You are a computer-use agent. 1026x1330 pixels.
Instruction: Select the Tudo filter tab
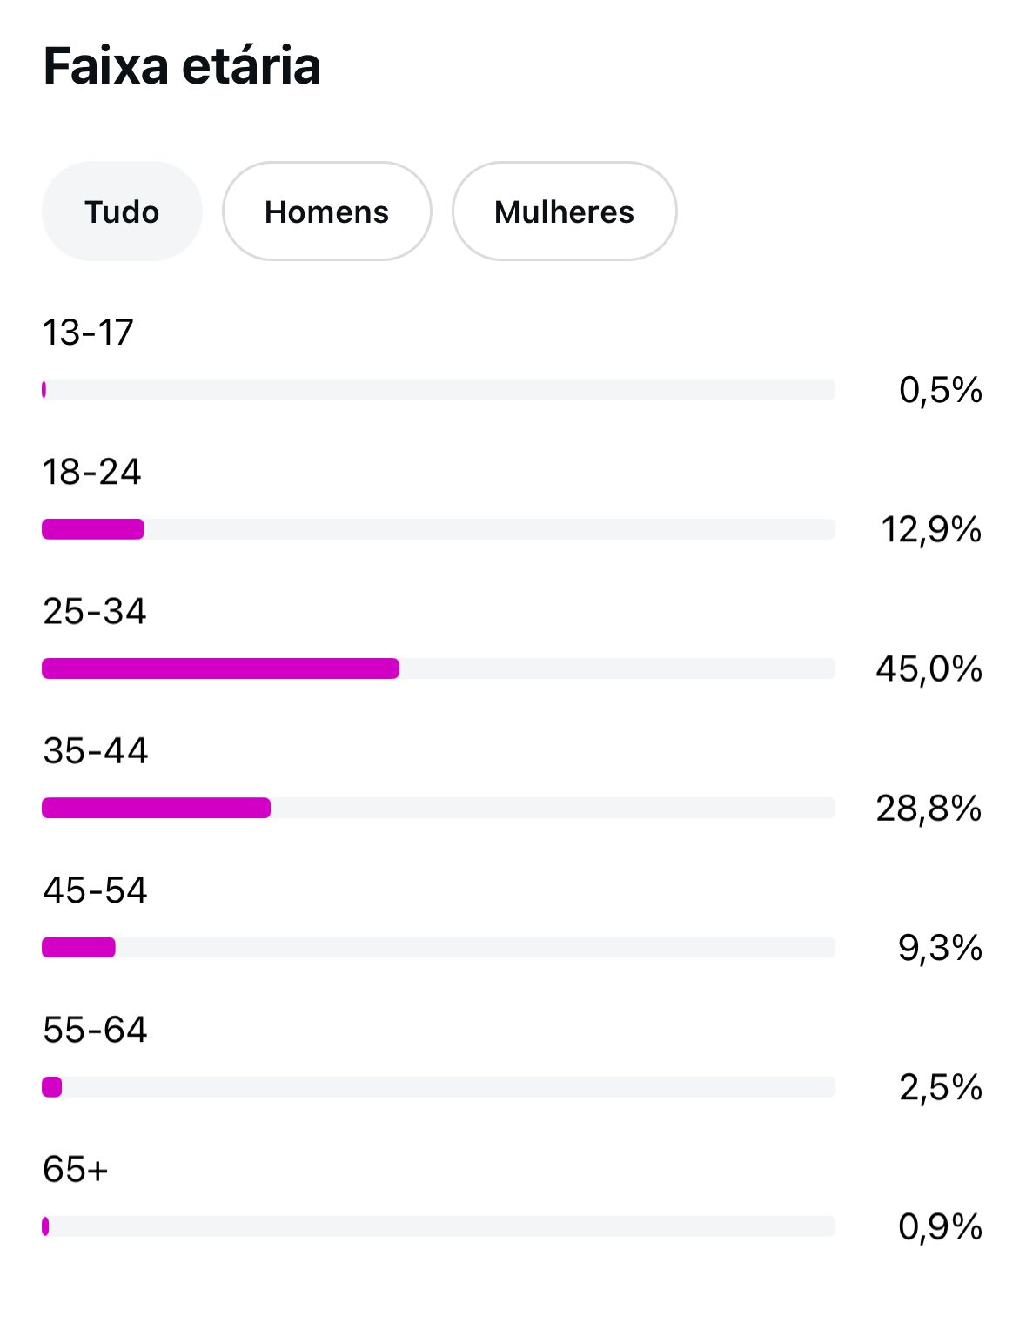click(x=122, y=212)
